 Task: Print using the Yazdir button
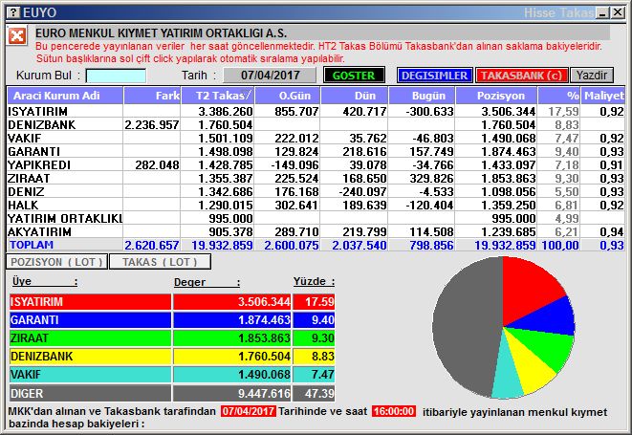591,76
